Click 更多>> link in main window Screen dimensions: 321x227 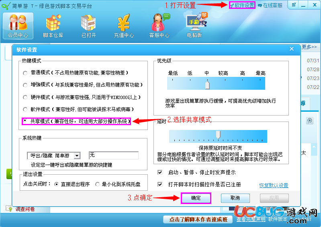(x=309, y=47)
